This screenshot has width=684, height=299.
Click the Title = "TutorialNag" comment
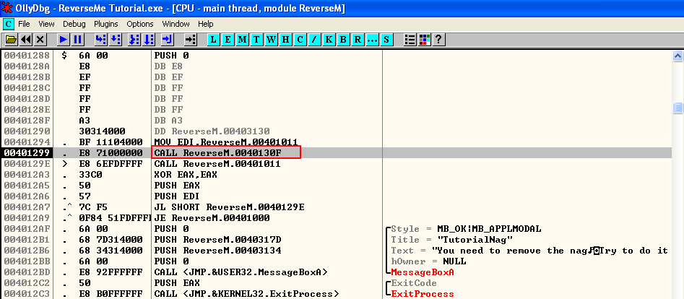point(452,240)
